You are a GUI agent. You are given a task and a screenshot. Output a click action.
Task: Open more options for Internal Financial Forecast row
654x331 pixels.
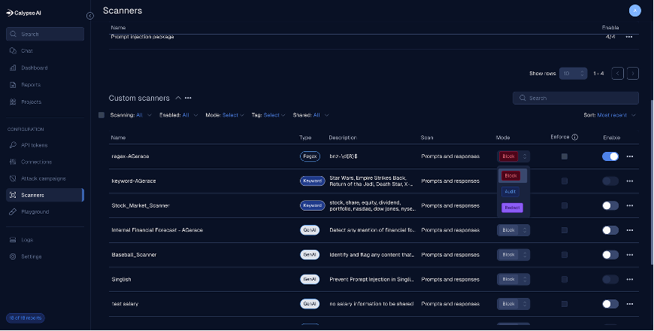point(630,230)
